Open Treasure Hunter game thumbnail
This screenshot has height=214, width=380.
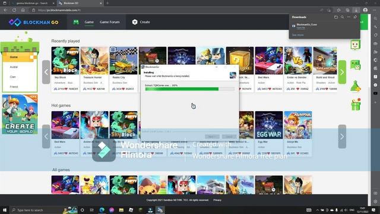point(94,61)
